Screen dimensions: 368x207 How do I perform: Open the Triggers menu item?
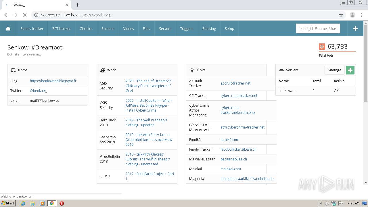click(x=187, y=28)
